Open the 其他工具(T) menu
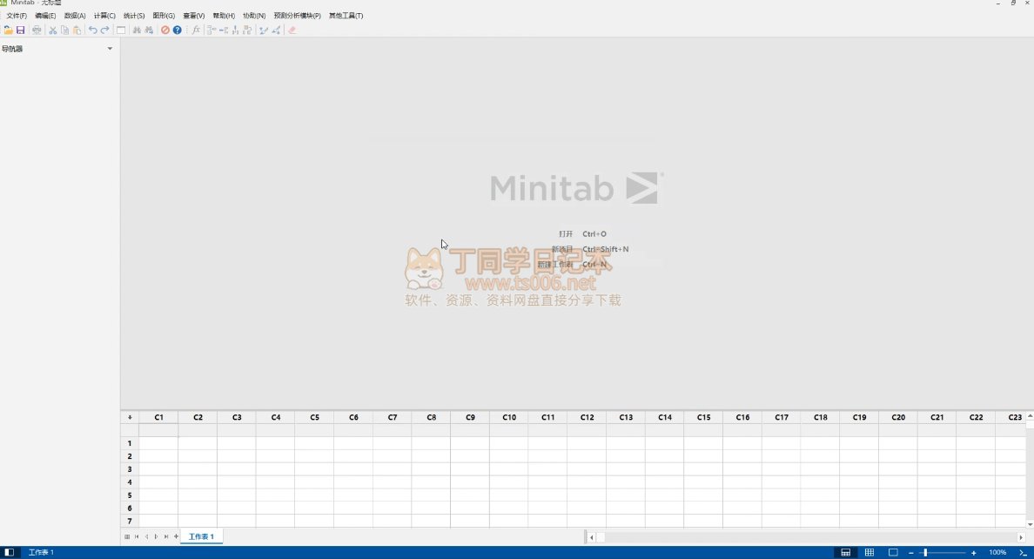The height and width of the screenshot is (559, 1034). pos(346,15)
